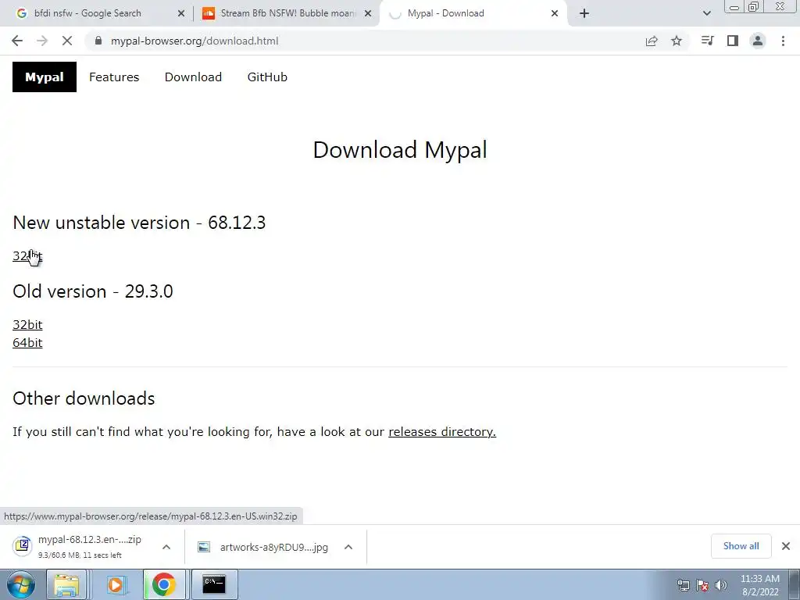The height and width of the screenshot is (600, 800).
Task: Click the address bar URL
Action: click(x=195, y=41)
